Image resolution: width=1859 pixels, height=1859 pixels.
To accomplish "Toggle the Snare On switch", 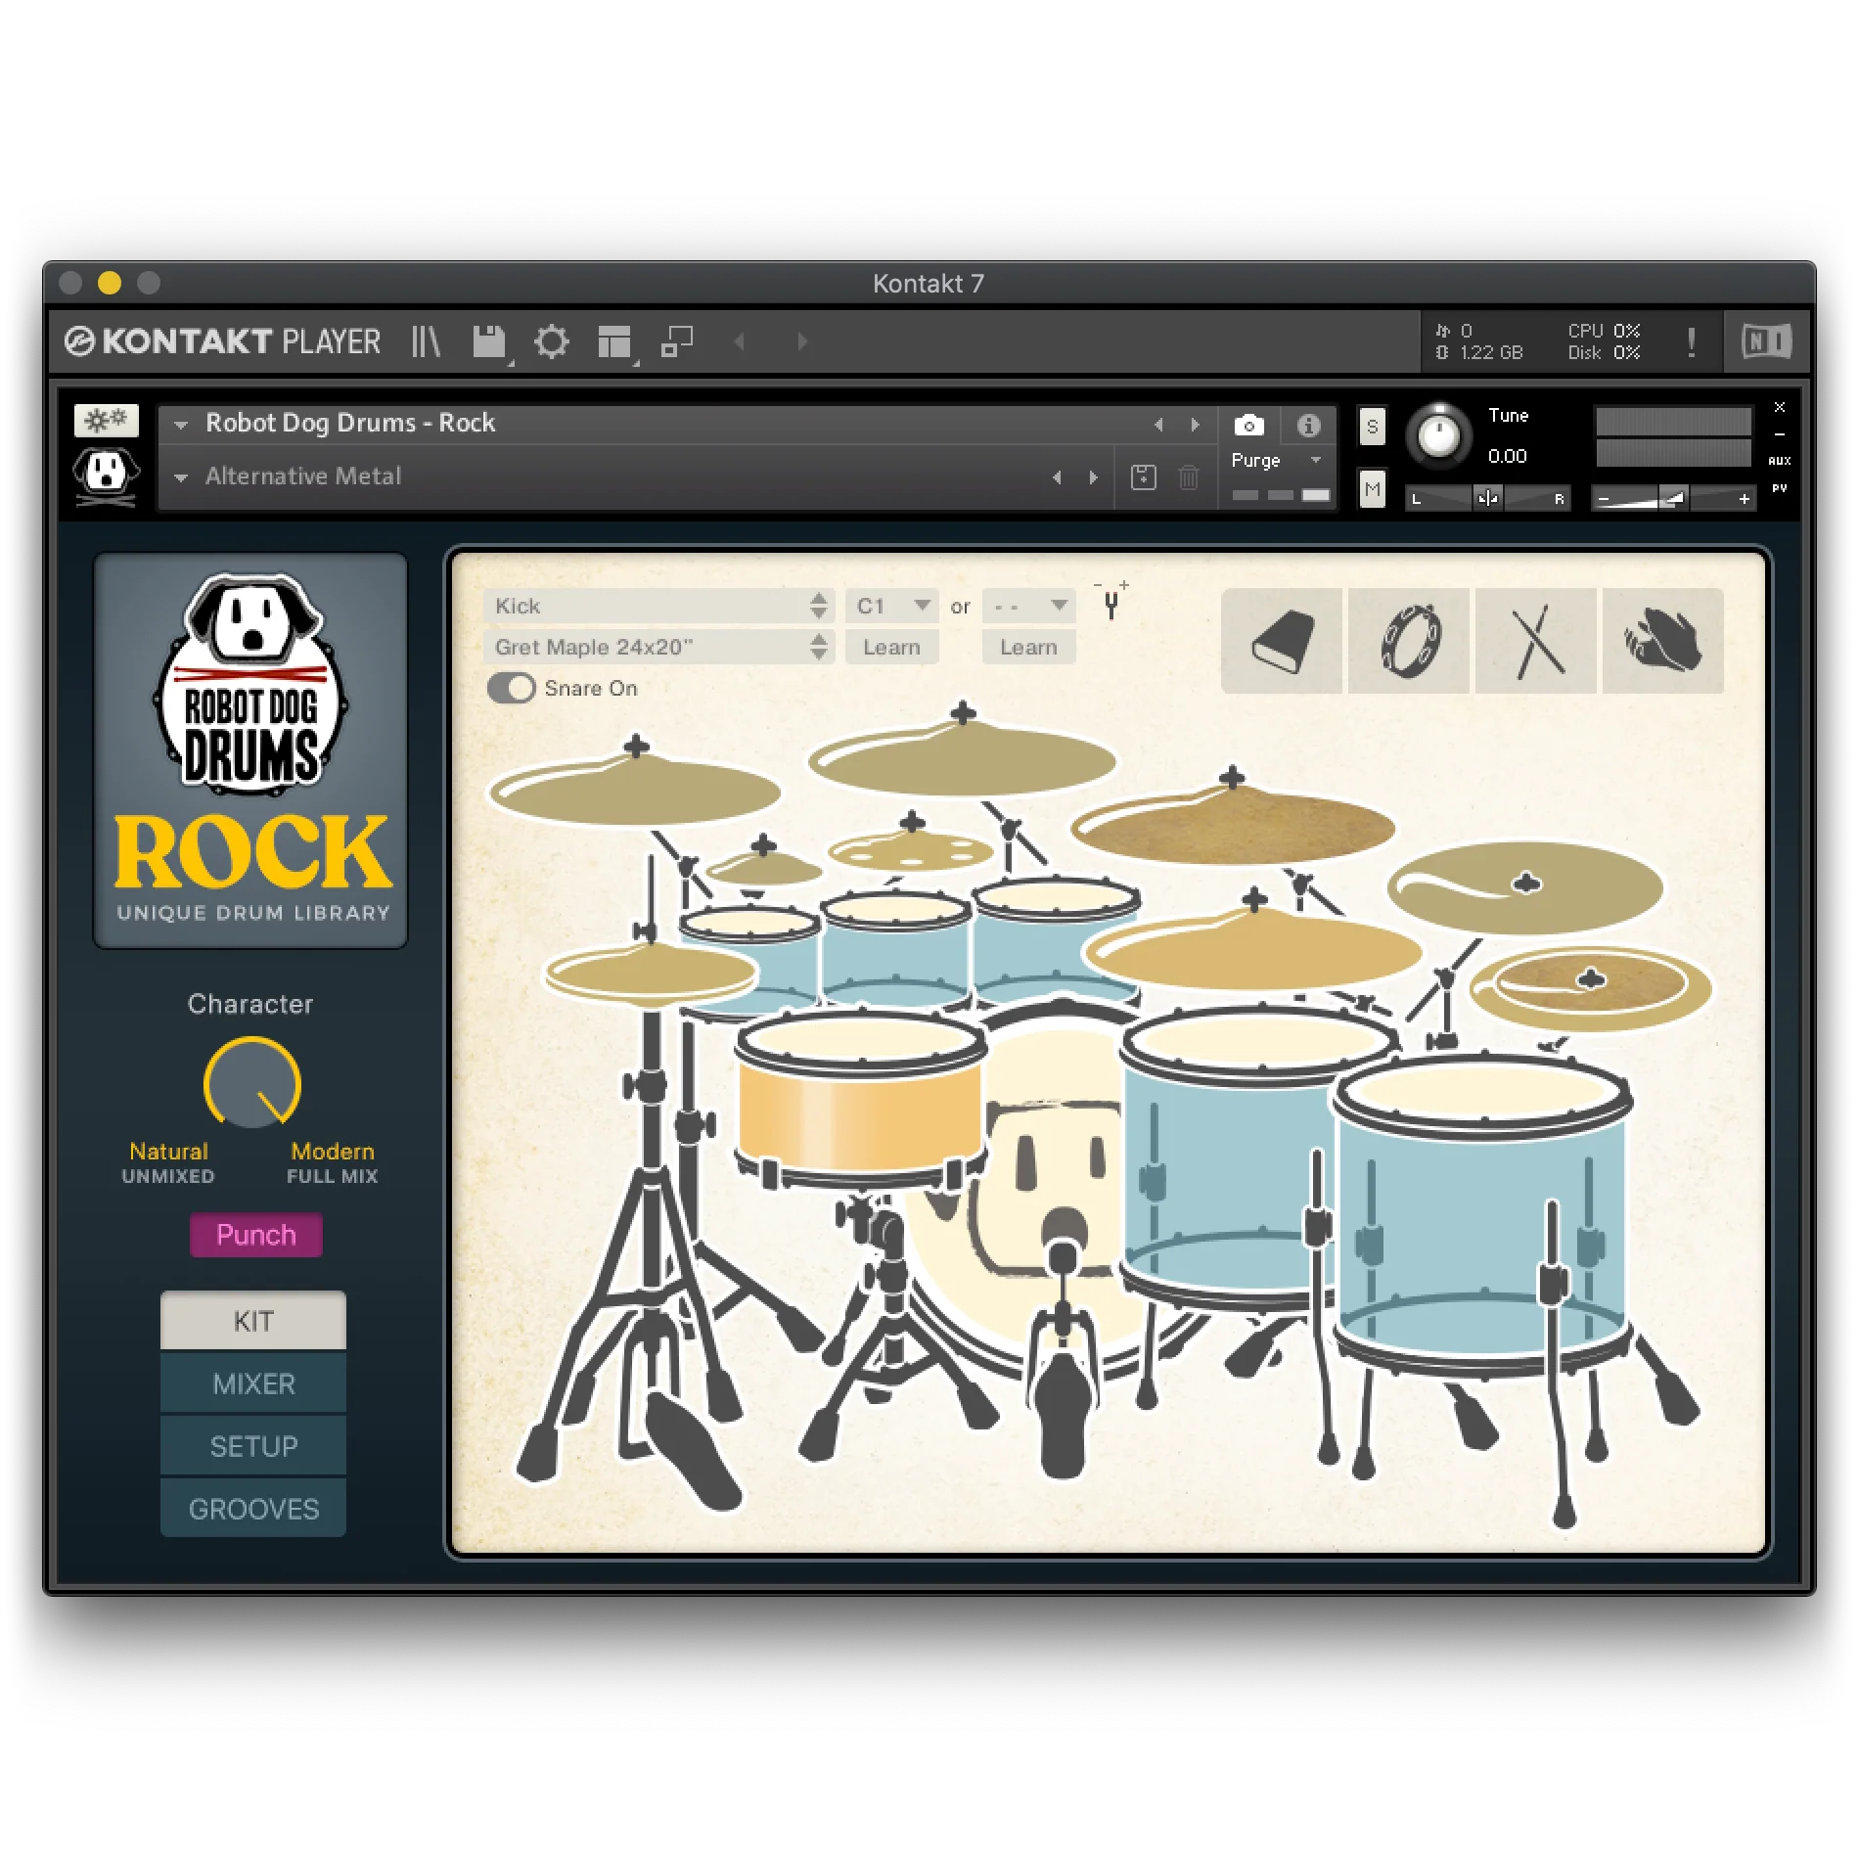I will (511, 689).
